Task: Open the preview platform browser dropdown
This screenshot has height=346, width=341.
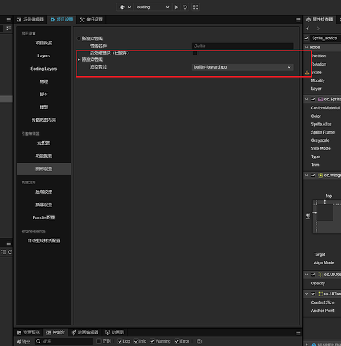Action: pyautogui.click(x=125, y=7)
